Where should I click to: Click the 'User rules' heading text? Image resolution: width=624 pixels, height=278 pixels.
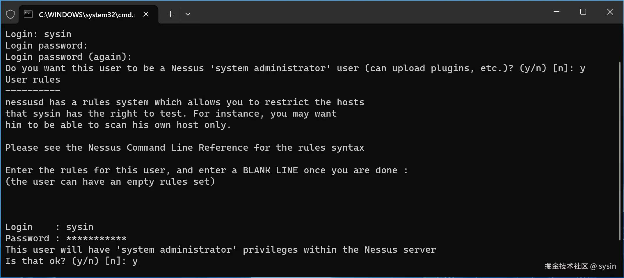click(x=33, y=80)
